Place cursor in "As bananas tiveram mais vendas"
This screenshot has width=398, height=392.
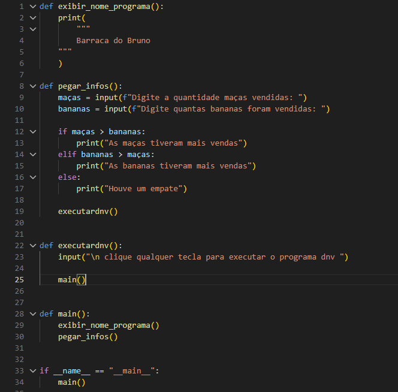[x=180, y=166]
